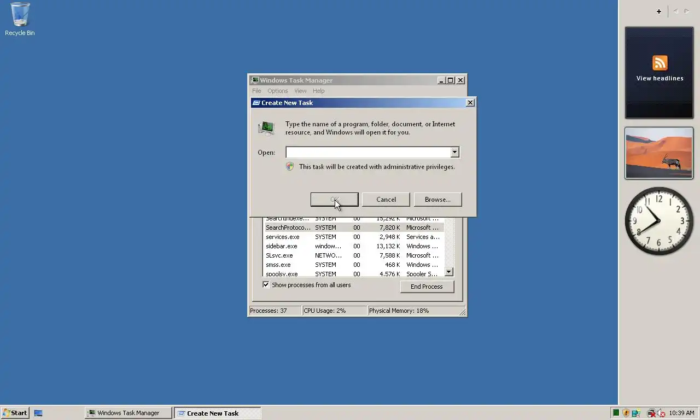This screenshot has height=420, width=700.
Task: Open the File menu in Task Manager
Action: (x=256, y=91)
